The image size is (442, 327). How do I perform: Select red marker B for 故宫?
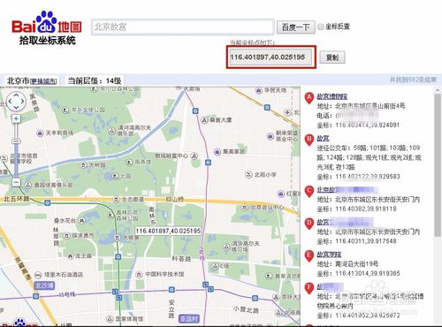(x=309, y=141)
